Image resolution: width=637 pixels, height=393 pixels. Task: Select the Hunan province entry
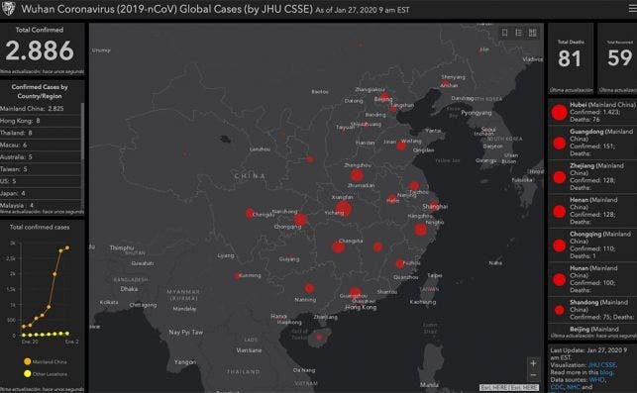point(592,278)
